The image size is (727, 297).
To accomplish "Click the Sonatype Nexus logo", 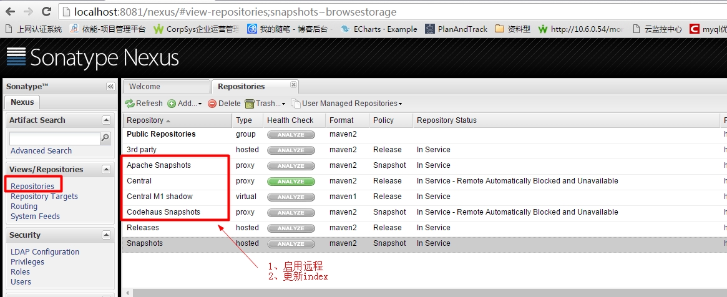I will (93, 59).
